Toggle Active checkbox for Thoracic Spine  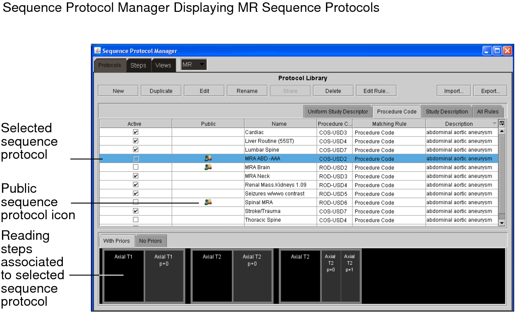point(136,220)
